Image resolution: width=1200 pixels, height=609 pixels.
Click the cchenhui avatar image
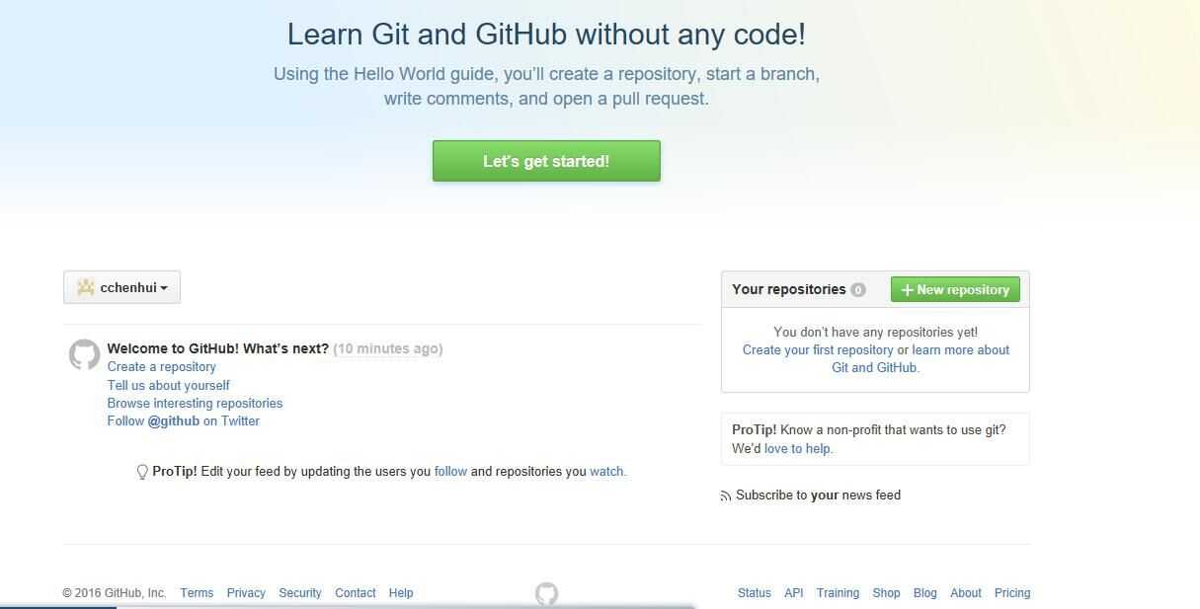coord(85,287)
